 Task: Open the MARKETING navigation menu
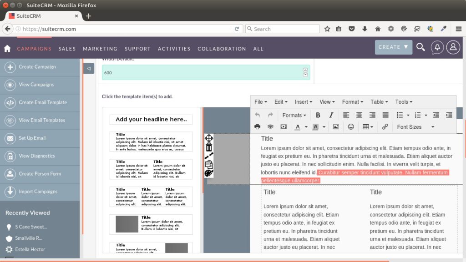(100, 49)
